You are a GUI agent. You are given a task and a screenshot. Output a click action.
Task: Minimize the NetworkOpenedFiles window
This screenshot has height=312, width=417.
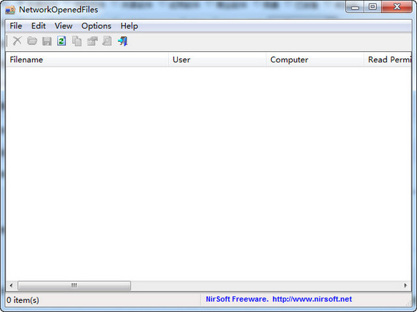click(x=354, y=7)
